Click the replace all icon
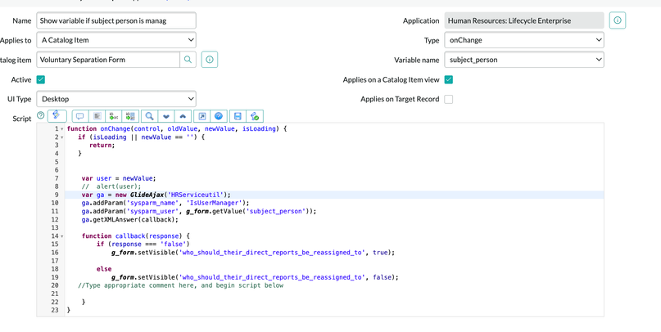The height and width of the screenshot is (332, 661). [130, 116]
